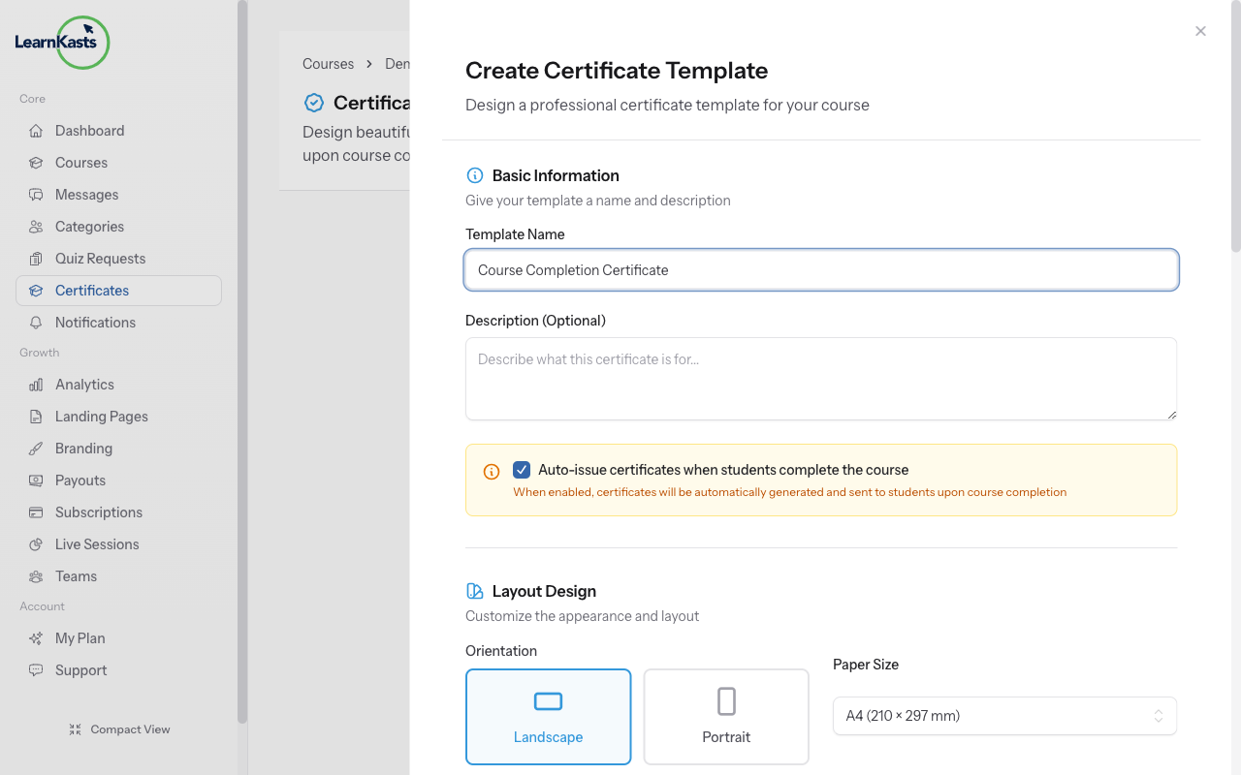Click the Notifications bell icon
This screenshot has height=775, width=1241.
coord(36,323)
